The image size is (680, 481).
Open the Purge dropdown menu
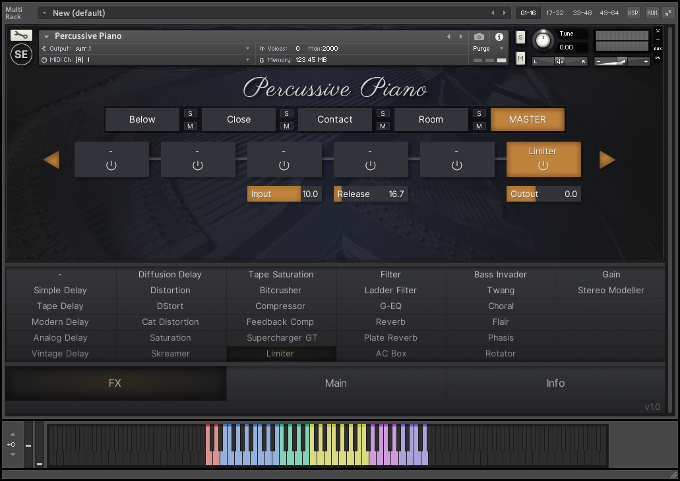[488, 49]
